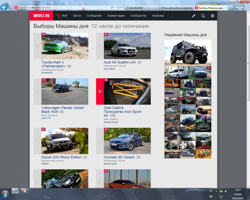
Task: Visit the djandywagner user link
Action: 110,164
